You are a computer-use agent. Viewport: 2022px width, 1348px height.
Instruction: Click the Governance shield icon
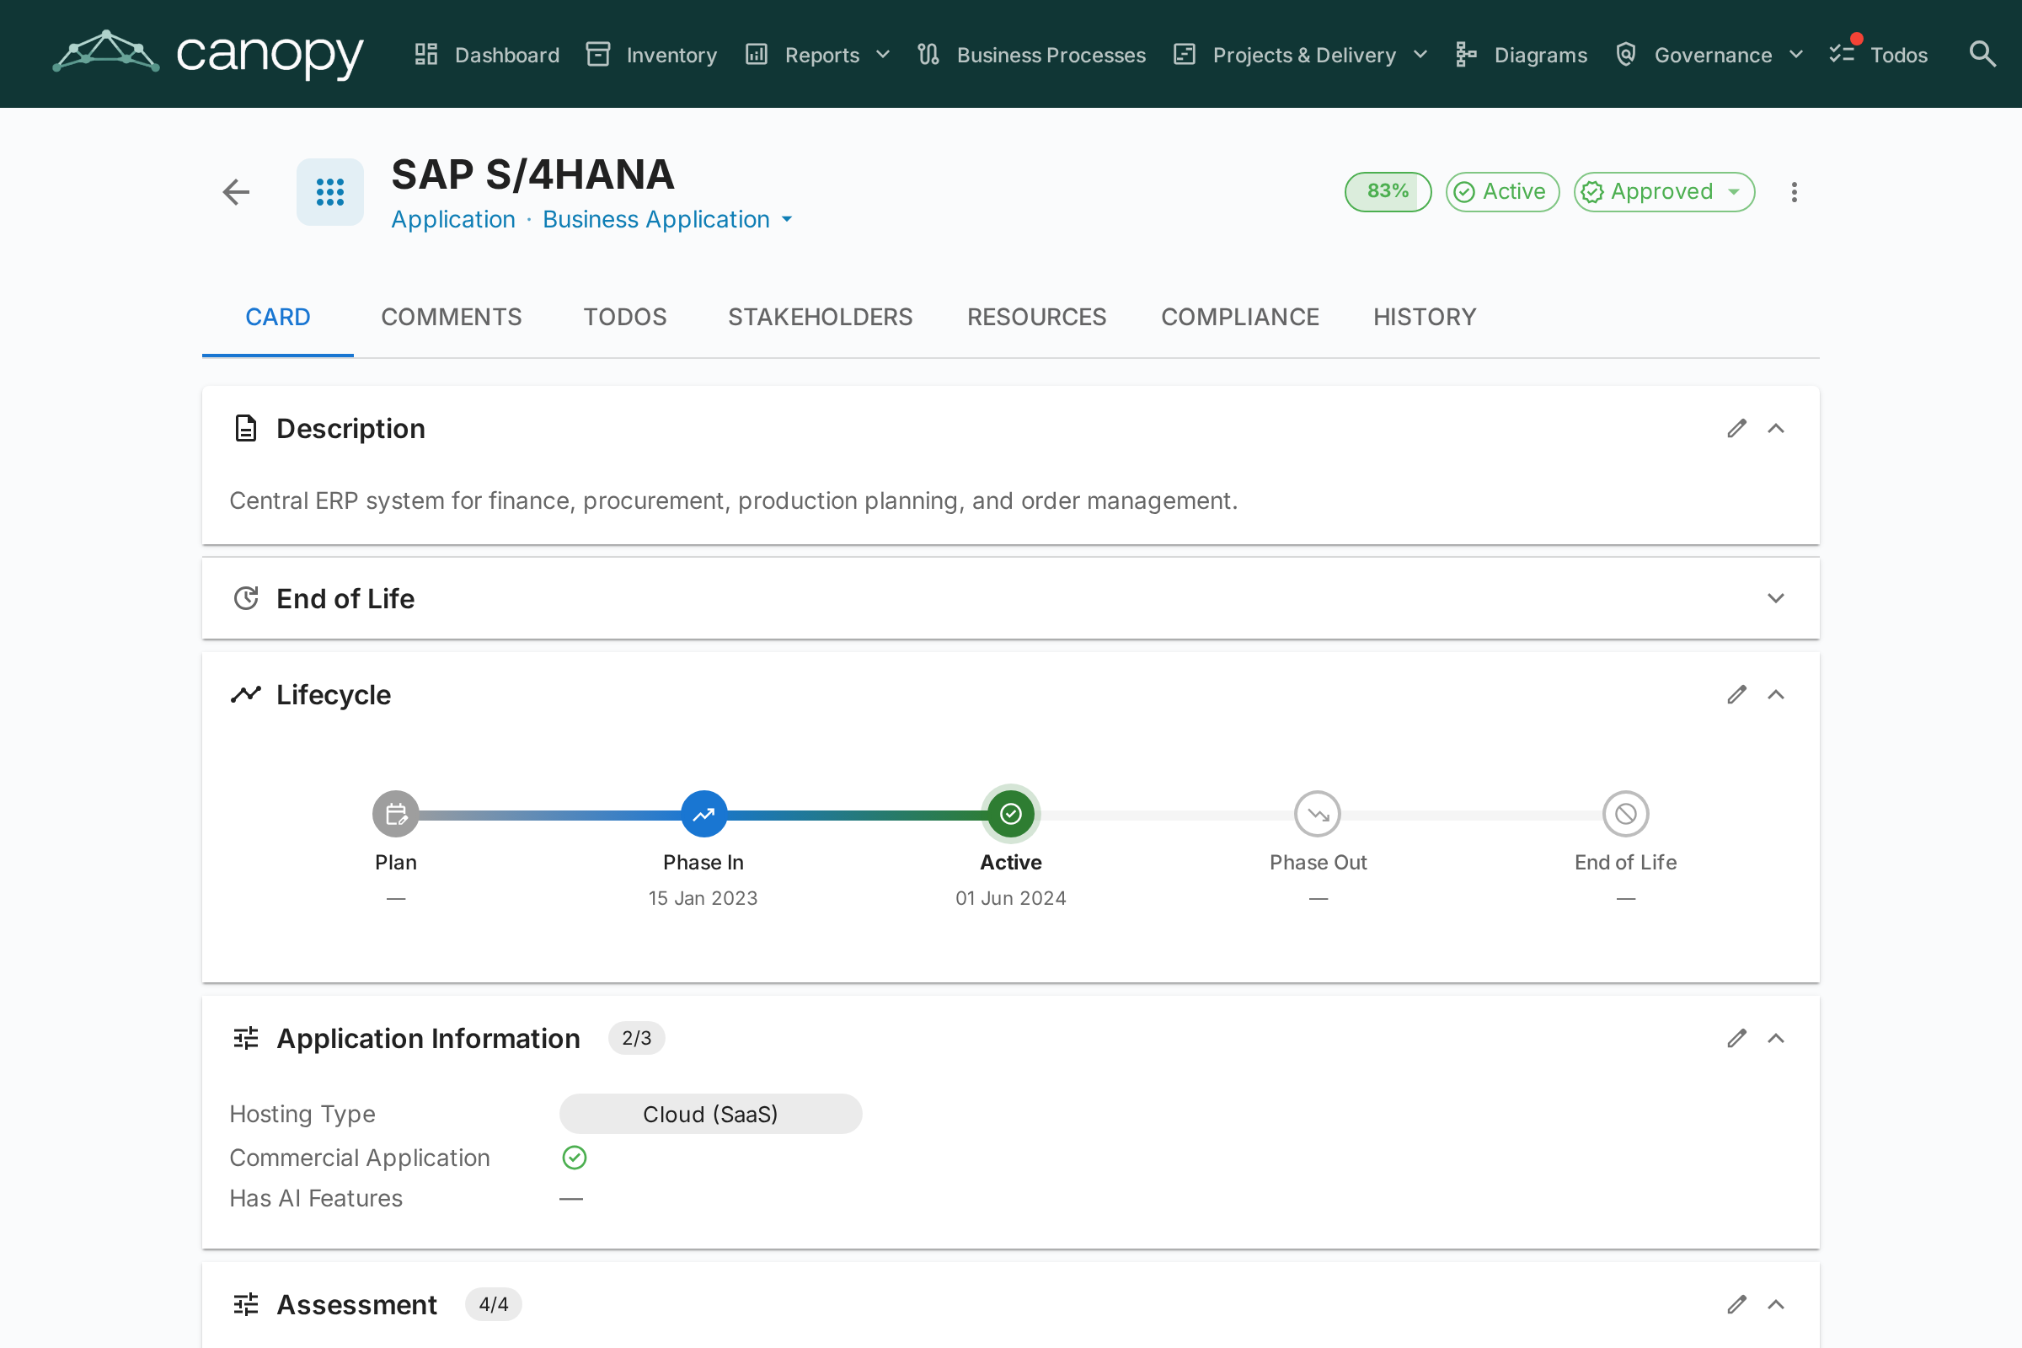tap(1626, 54)
